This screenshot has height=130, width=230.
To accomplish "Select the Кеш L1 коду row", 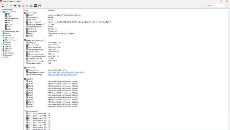I will tap(42, 29).
